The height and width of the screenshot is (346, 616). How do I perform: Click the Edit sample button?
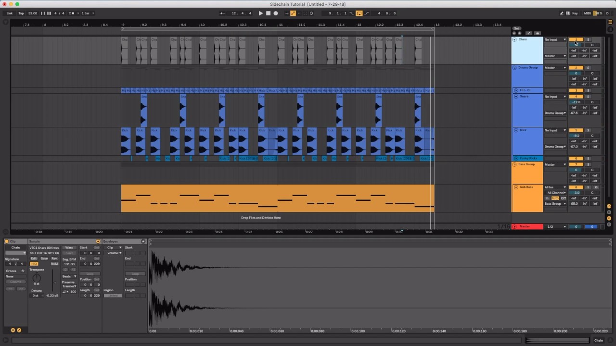point(34,259)
